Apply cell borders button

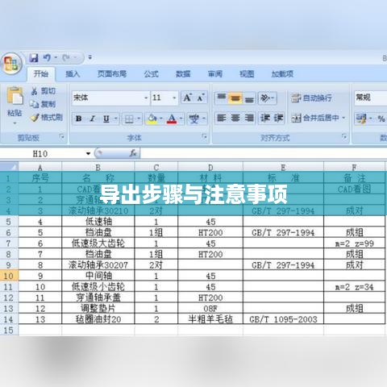129,119
